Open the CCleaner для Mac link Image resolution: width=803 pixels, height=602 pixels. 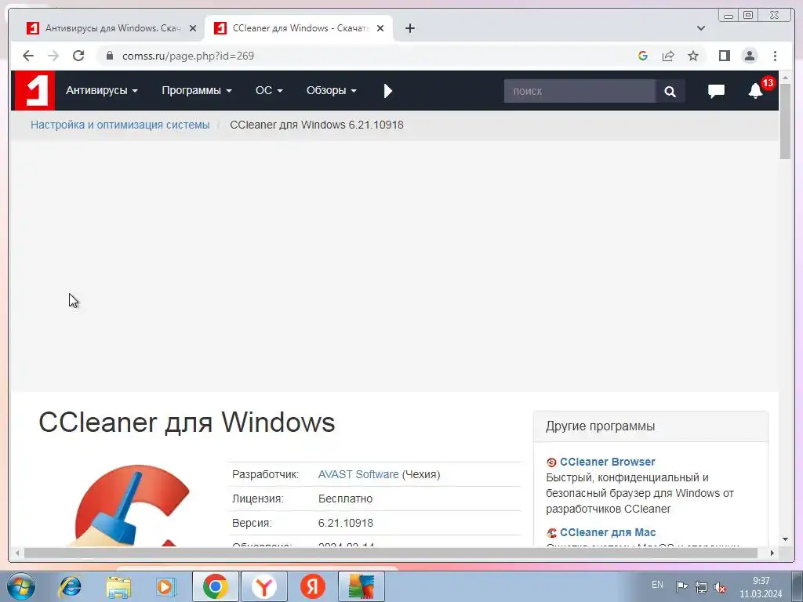[x=608, y=532]
